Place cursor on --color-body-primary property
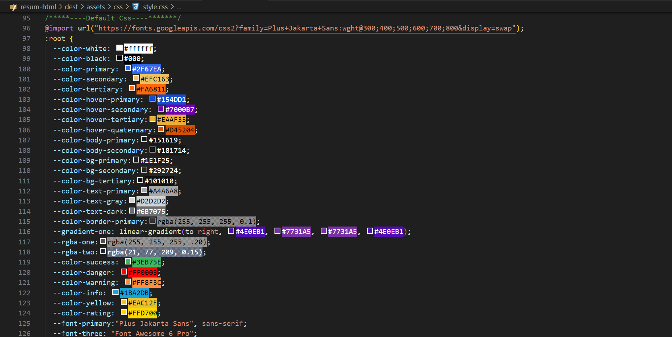Screen dimensions: 672x337 coord(94,140)
